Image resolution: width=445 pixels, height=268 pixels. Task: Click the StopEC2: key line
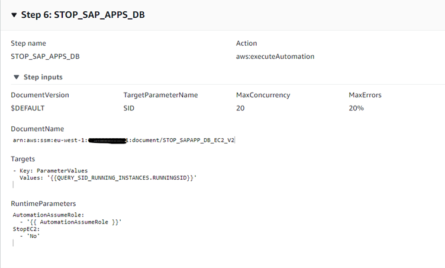(x=26, y=229)
